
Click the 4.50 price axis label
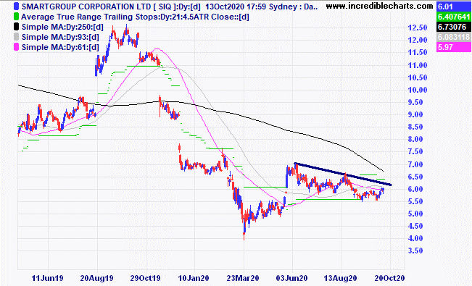click(415, 226)
